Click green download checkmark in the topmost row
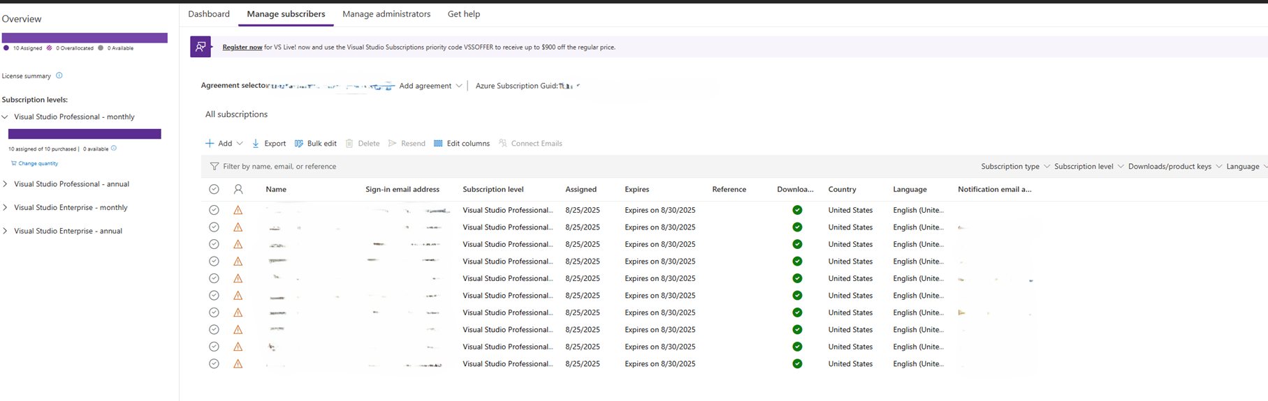Image resolution: width=1268 pixels, height=401 pixels. click(797, 210)
